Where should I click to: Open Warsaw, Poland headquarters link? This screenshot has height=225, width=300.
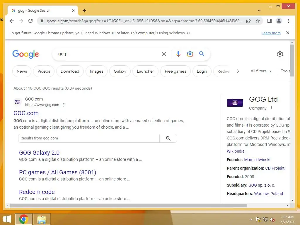pyautogui.click(x=268, y=194)
